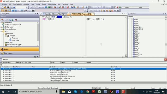Image resolution: width=167 pixels, height=94 pixels.
Task: Select the 'Counter (VAR range)' output row
Action: point(83,79)
